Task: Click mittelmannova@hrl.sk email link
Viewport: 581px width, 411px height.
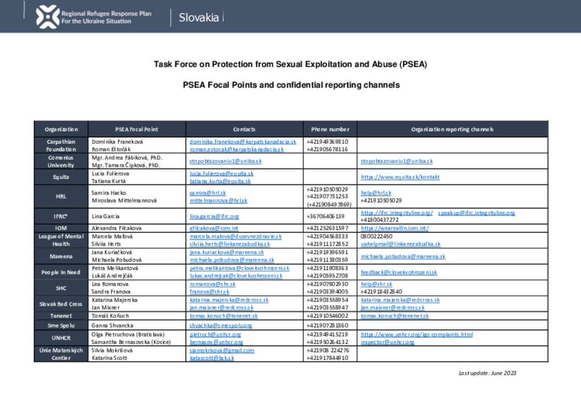Action: tap(218, 200)
